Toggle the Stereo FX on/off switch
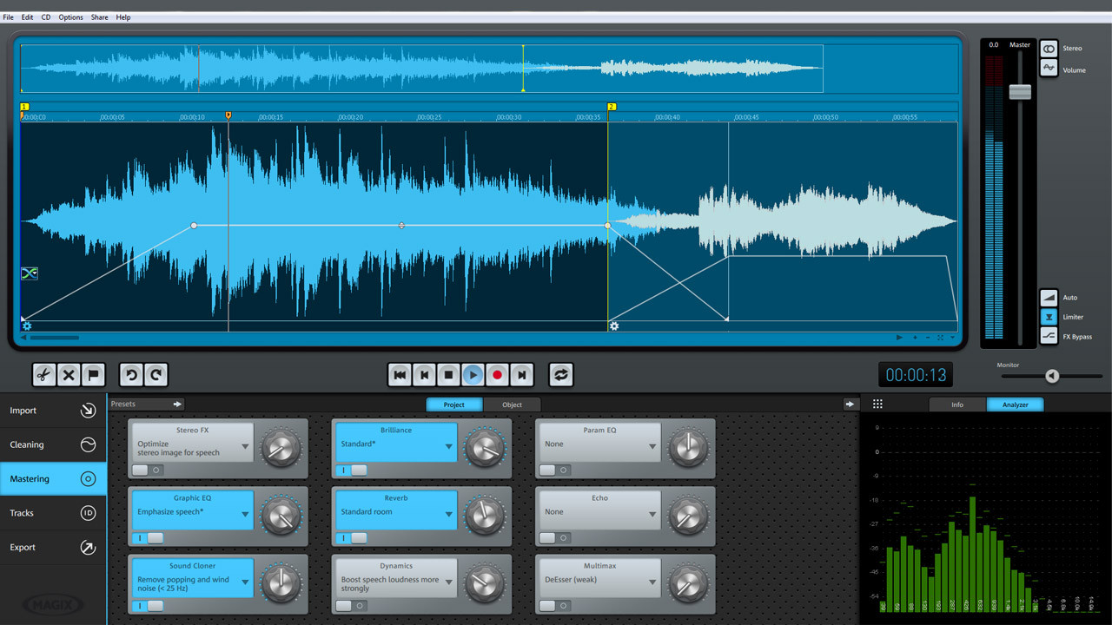Viewport: 1112px width, 625px height. (148, 470)
